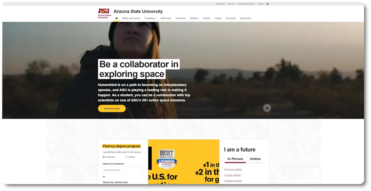
Task: Open the Sign In link
Action: (261, 4)
